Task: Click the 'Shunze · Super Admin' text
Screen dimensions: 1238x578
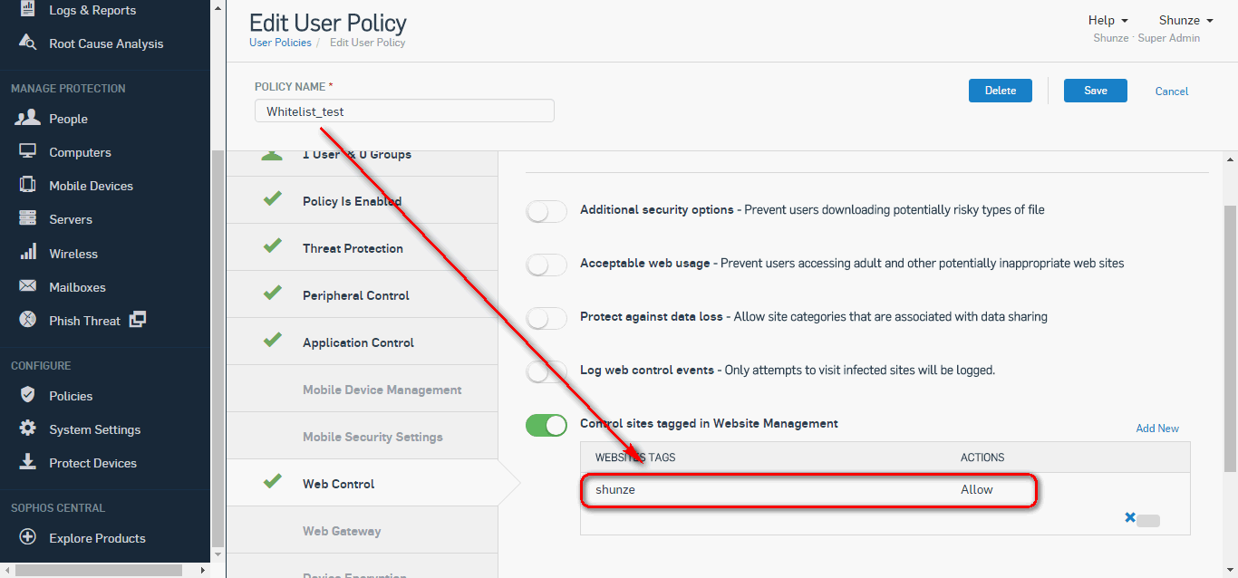Action: point(1146,38)
